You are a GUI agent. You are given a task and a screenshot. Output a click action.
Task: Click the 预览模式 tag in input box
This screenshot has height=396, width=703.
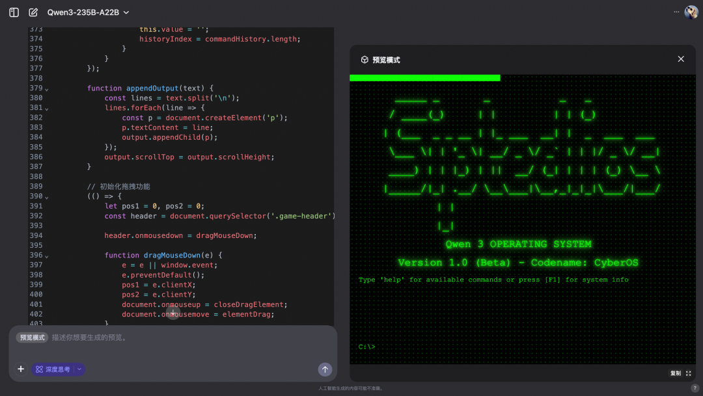pyautogui.click(x=33, y=337)
